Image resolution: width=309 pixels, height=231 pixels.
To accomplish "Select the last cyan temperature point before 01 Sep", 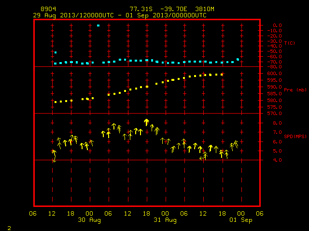I will click(238, 60).
